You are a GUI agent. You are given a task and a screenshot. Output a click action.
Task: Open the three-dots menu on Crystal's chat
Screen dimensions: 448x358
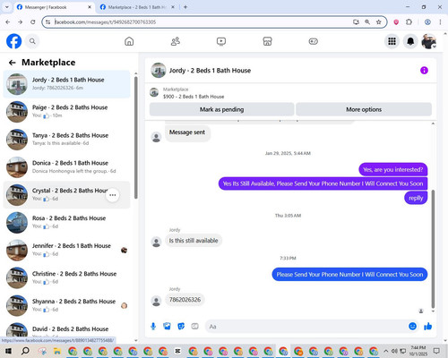pos(113,195)
